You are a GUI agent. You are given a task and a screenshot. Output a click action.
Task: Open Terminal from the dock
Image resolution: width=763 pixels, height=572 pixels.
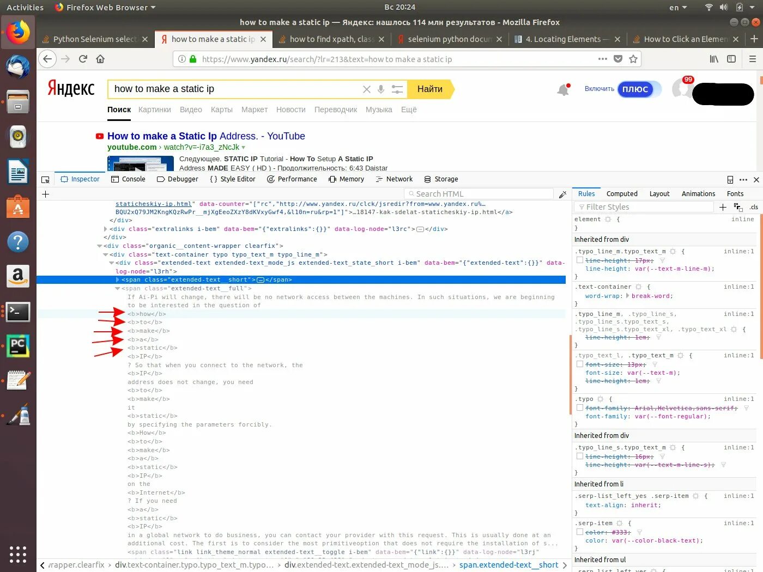tap(18, 312)
